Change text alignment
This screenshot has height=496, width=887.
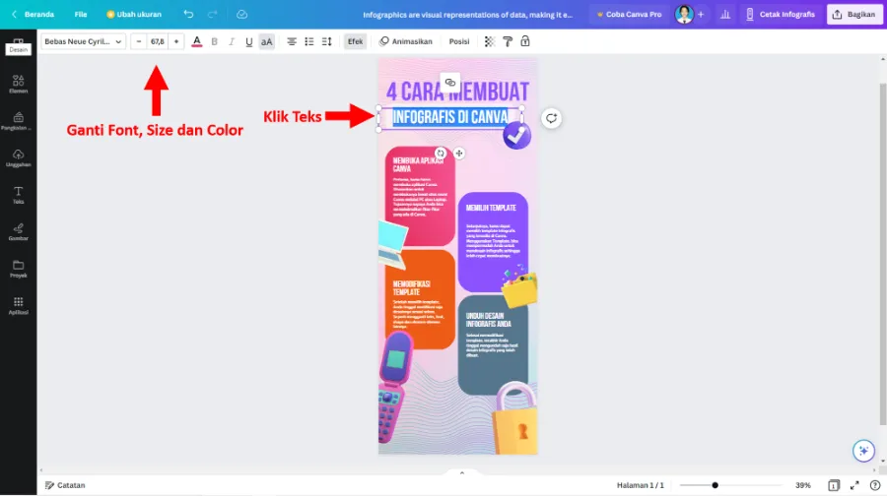[x=292, y=41]
